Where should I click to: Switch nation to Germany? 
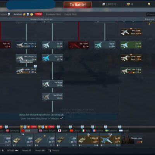(12, 131)
